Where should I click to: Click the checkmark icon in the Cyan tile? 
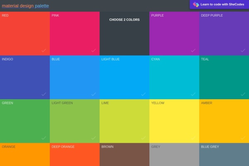[193, 94]
